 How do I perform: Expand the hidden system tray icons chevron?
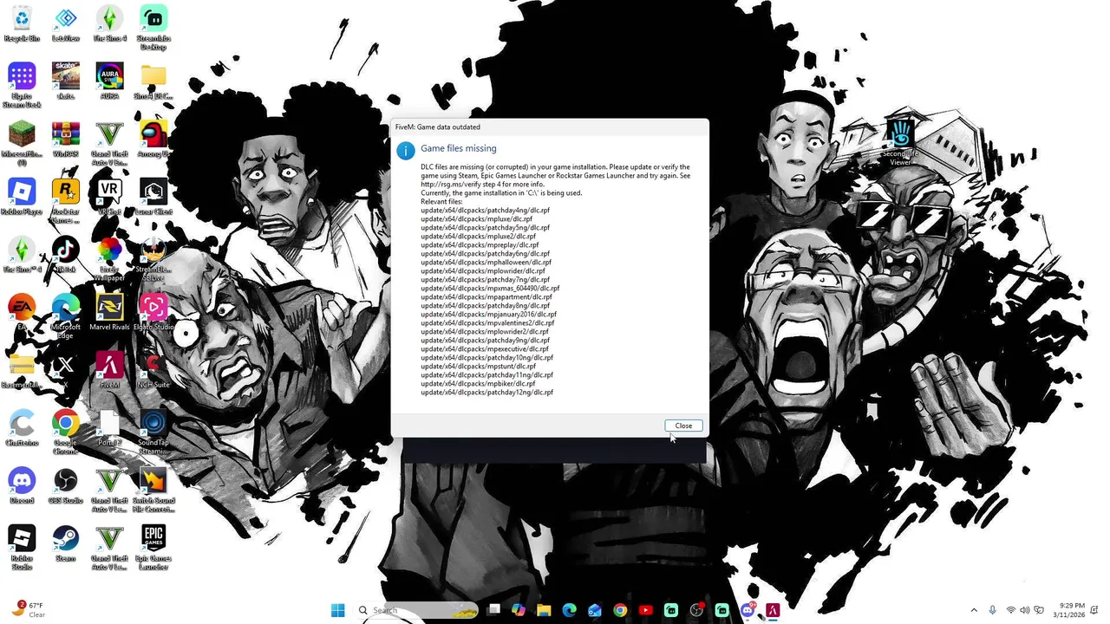point(974,611)
